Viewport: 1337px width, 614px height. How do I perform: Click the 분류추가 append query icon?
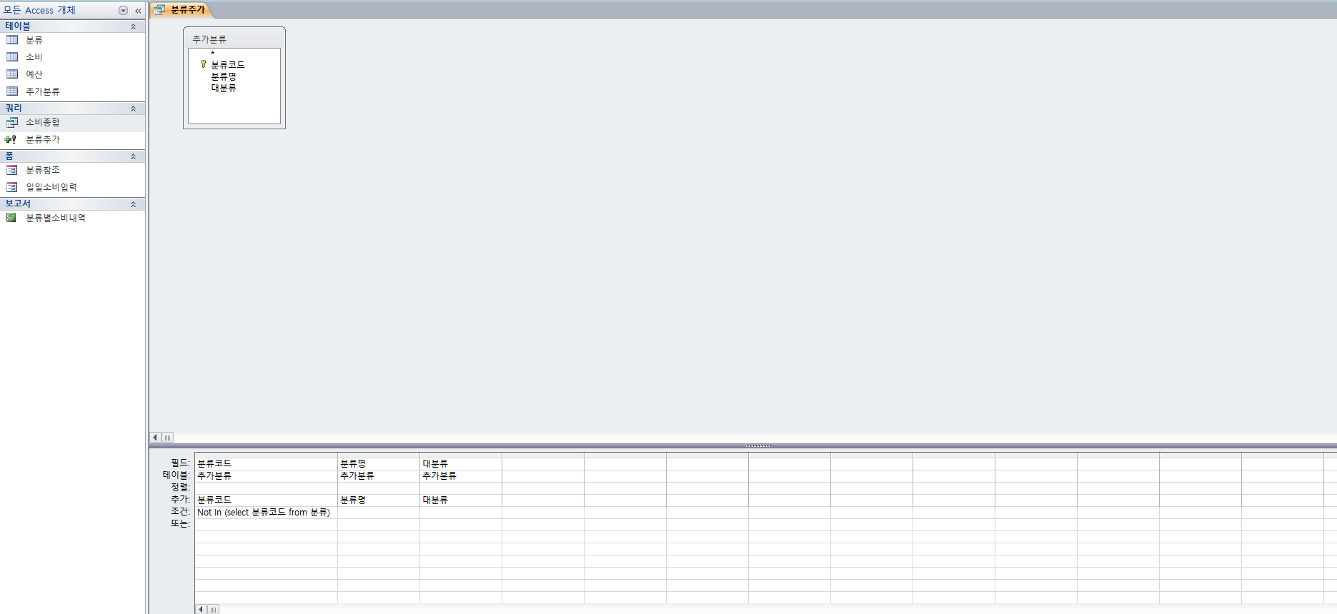11,139
